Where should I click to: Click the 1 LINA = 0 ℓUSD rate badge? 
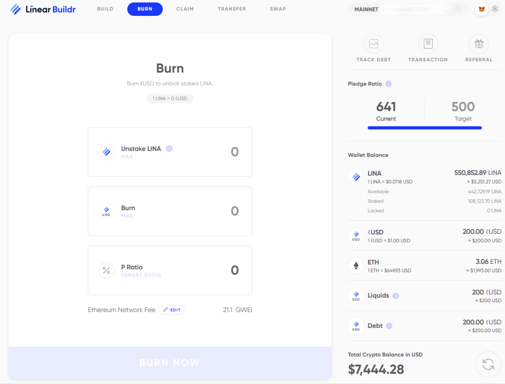click(x=170, y=99)
